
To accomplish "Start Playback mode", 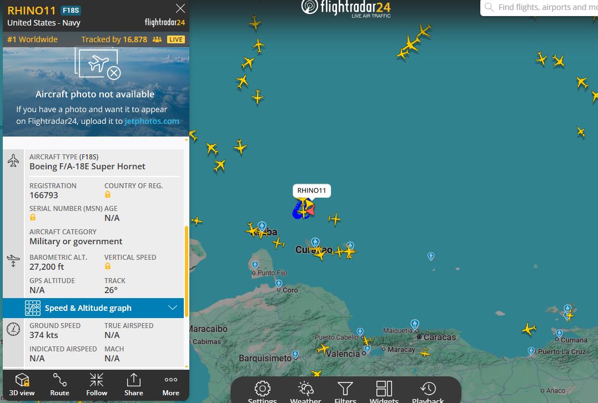I will pos(428,392).
